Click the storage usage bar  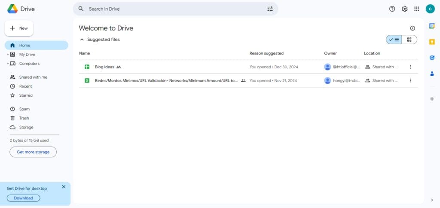[34, 135]
